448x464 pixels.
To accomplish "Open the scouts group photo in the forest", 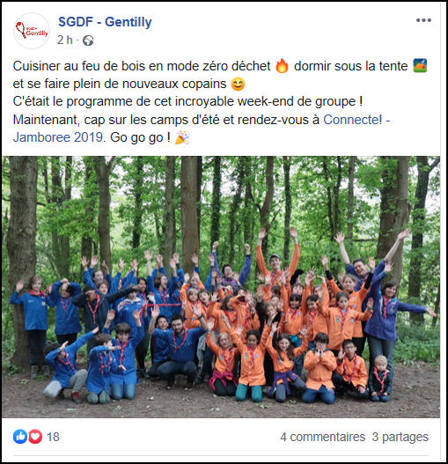I will [x=221, y=287].
